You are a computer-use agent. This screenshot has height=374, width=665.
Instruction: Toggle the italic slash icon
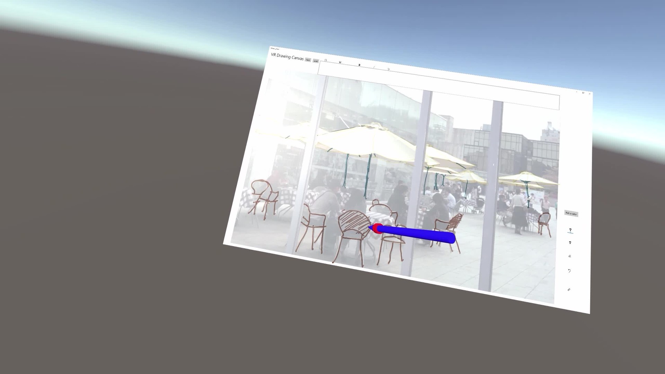(x=374, y=67)
